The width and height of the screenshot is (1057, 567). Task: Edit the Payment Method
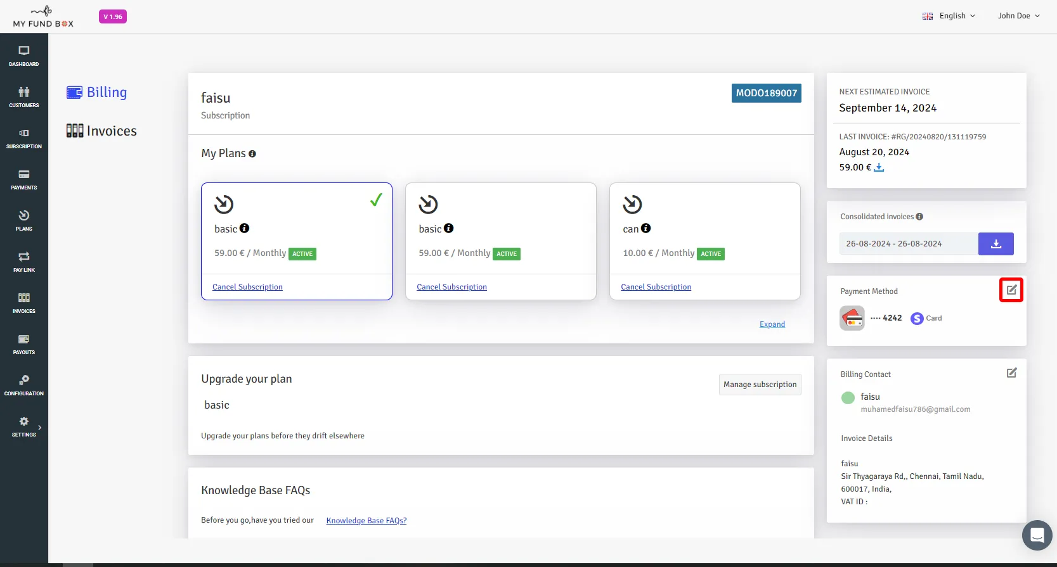[1011, 290]
